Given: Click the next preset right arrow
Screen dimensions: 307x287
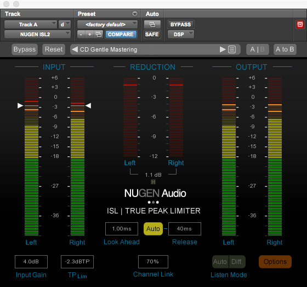Looking at the screenshot, I should click(x=223, y=49).
